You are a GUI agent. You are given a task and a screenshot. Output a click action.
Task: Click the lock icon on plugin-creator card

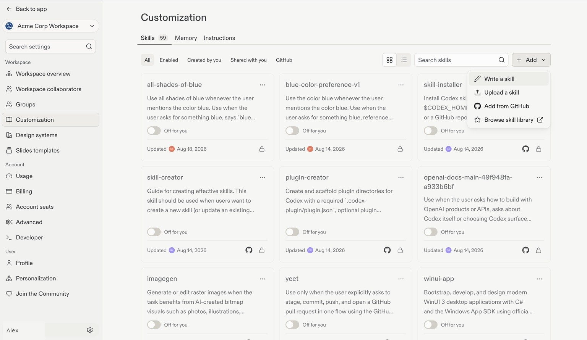pos(400,250)
